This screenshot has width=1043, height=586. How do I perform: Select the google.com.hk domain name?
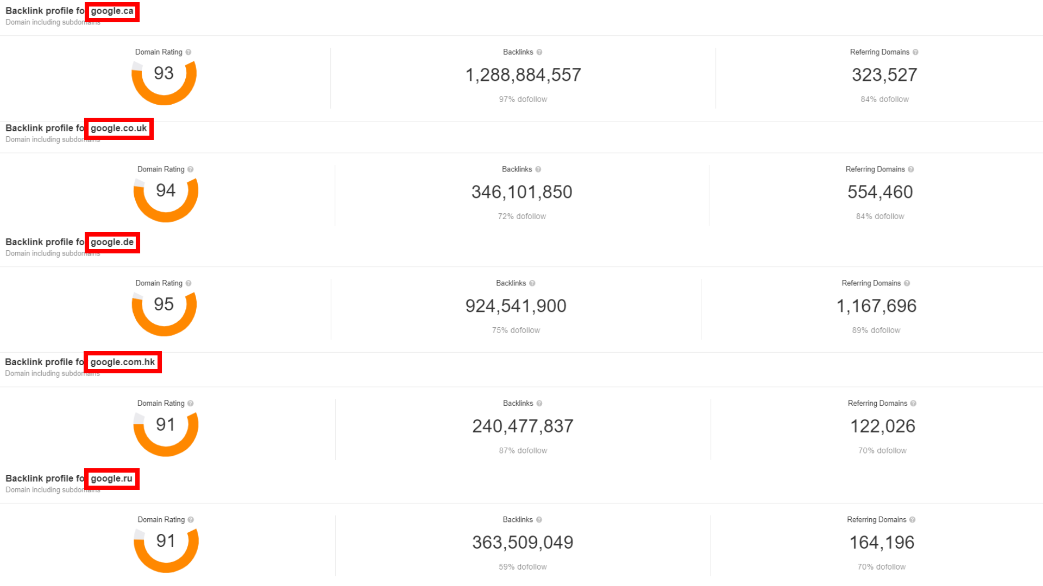coord(123,362)
